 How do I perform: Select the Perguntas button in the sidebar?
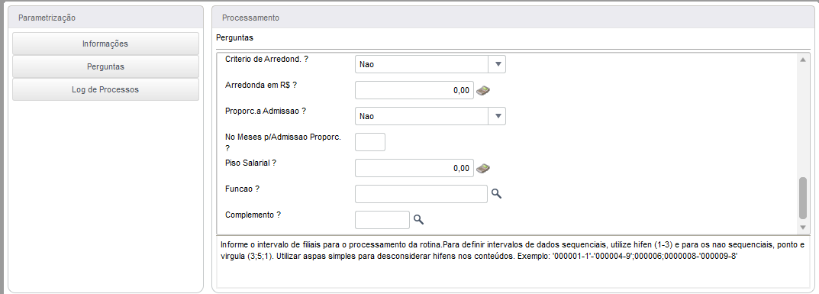(x=105, y=67)
